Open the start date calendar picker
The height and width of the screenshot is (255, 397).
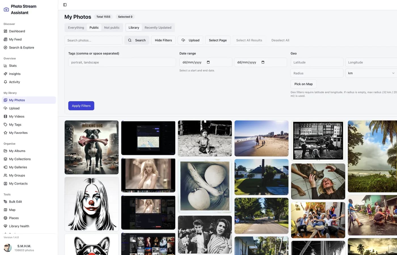coord(208,62)
